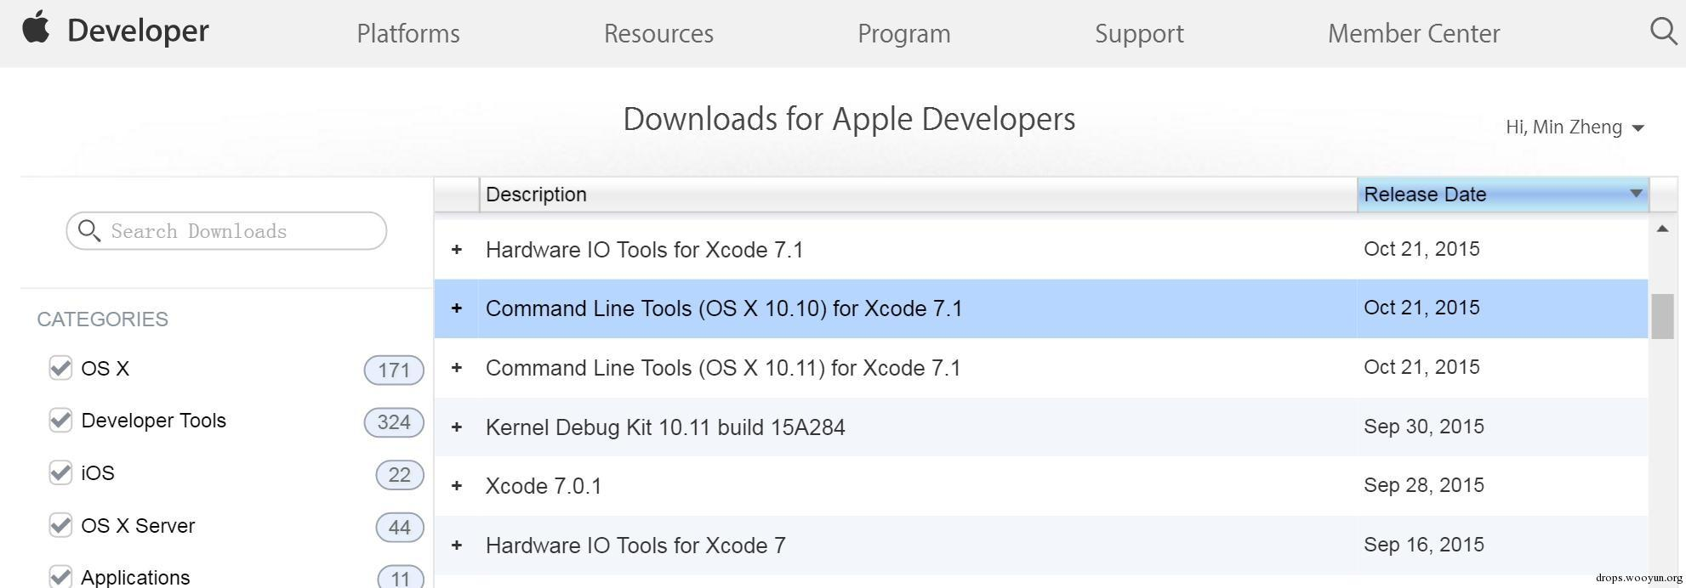This screenshot has height=588, width=1686.
Task: Toggle the OS X Server checkbox
Action: click(x=60, y=525)
